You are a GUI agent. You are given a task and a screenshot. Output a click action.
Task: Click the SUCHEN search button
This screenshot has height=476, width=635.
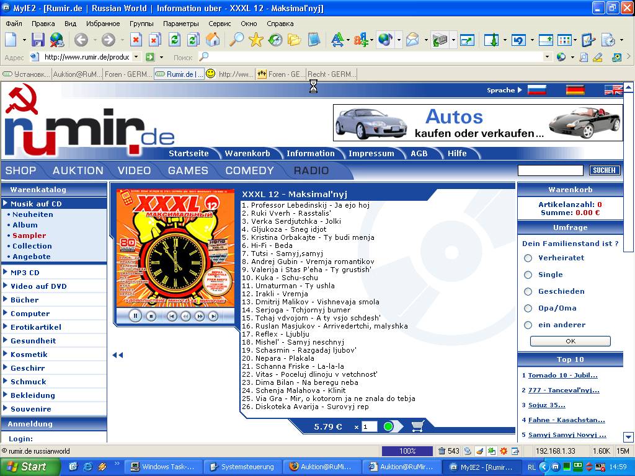coord(604,170)
